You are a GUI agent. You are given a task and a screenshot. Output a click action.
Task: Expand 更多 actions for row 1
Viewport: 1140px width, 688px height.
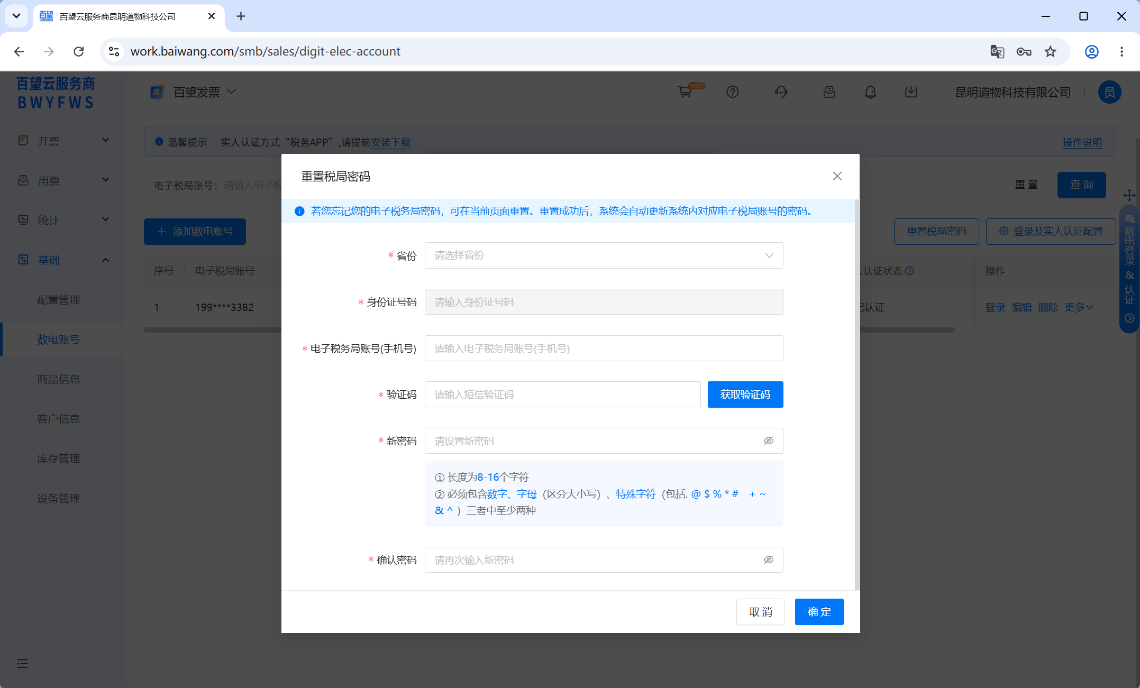[1079, 307]
